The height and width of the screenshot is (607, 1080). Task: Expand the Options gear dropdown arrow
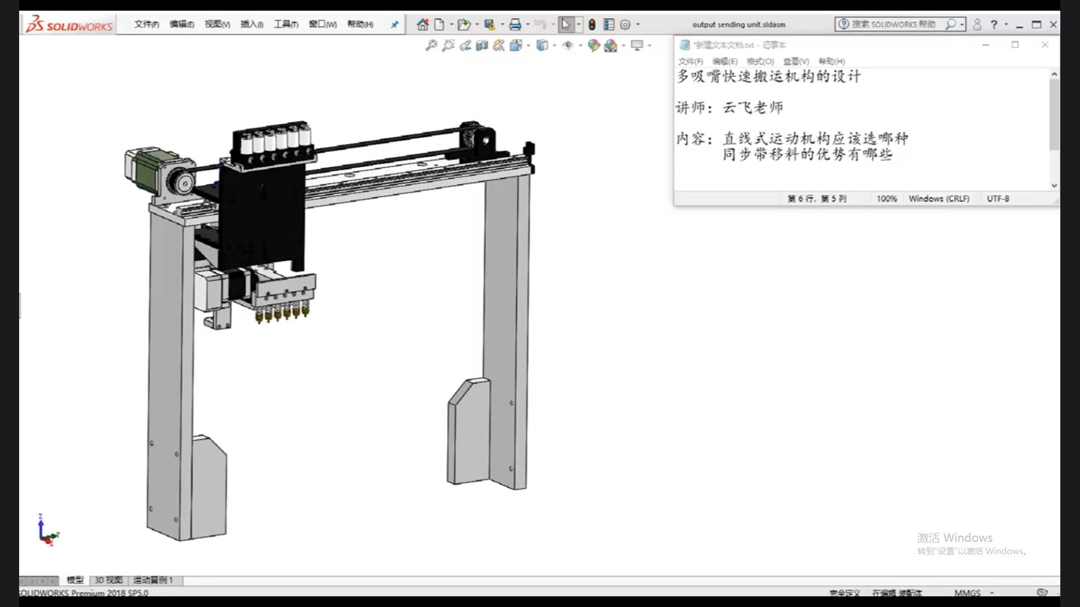(x=638, y=24)
